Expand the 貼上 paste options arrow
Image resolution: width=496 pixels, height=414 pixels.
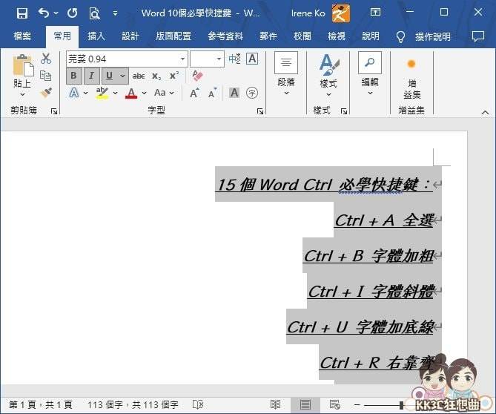(x=22, y=94)
